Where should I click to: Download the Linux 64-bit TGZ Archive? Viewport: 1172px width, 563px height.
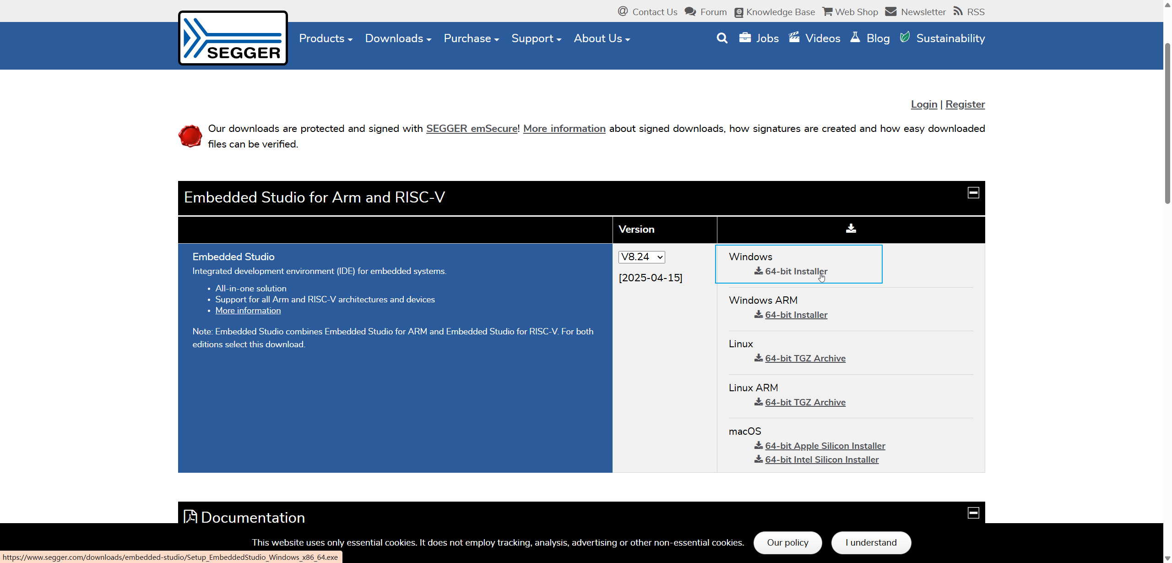click(x=805, y=358)
